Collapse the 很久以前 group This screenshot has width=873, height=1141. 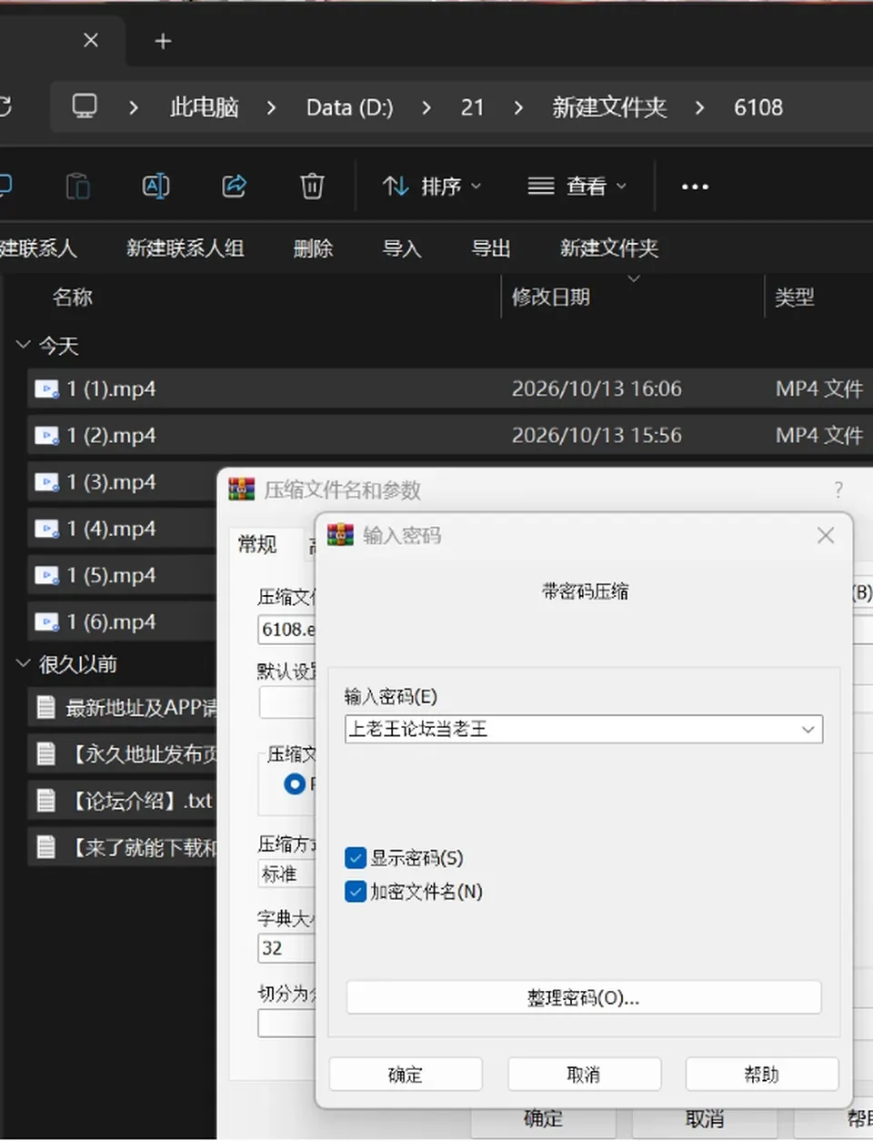tap(24, 663)
